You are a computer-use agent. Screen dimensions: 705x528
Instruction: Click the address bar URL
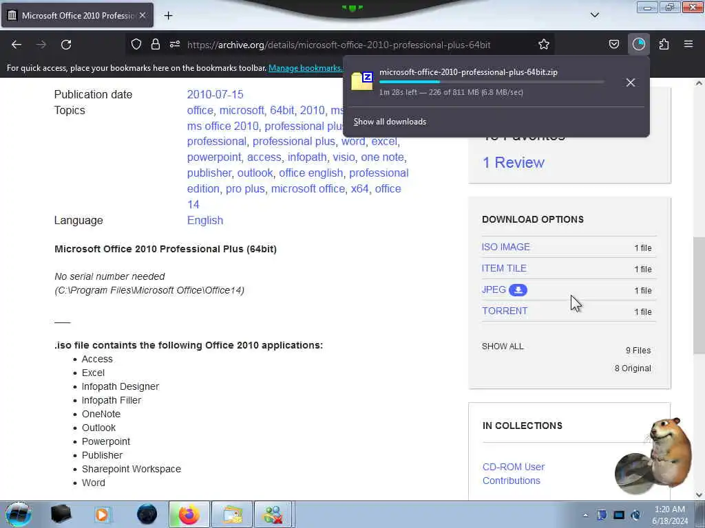point(339,45)
